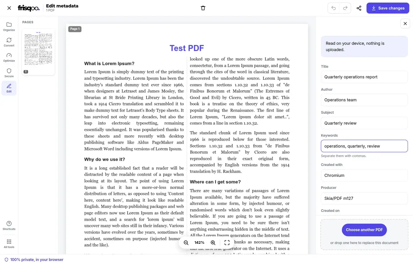413x265 pixels.
Task: Choose another PDF to load
Action: click(364, 230)
